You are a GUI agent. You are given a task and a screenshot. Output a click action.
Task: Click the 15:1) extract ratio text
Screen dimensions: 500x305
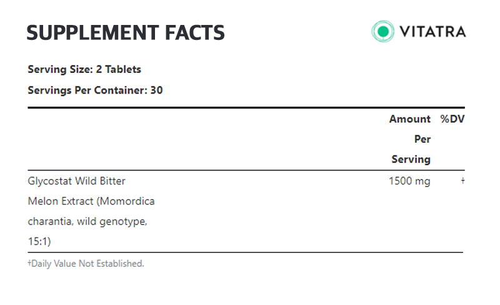coord(39,241)
